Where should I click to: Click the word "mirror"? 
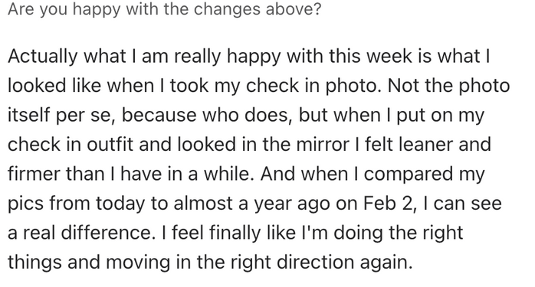pos(323,145)
